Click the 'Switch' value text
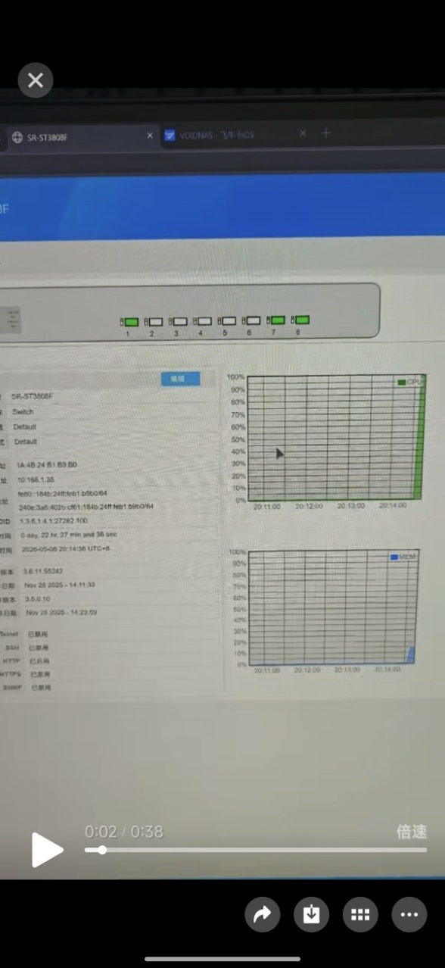 pyautogui.click(x=23, y=412)
